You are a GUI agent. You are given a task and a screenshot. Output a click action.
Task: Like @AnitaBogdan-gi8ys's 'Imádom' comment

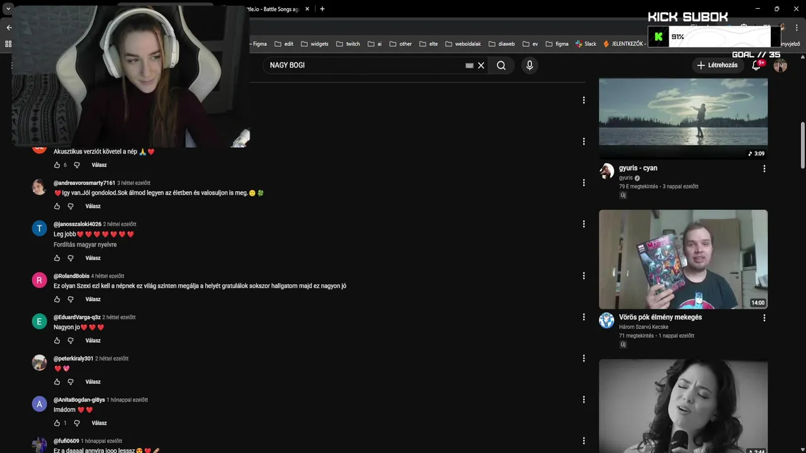click(57, 423)
